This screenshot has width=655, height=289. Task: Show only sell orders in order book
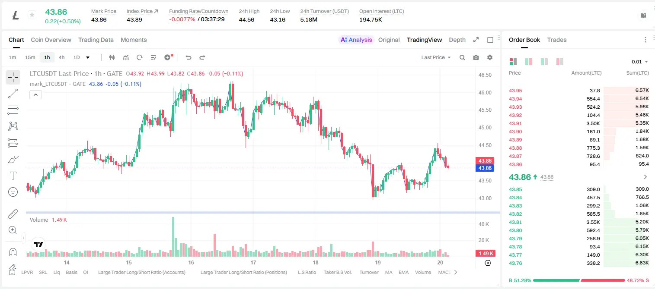point(559,62)
